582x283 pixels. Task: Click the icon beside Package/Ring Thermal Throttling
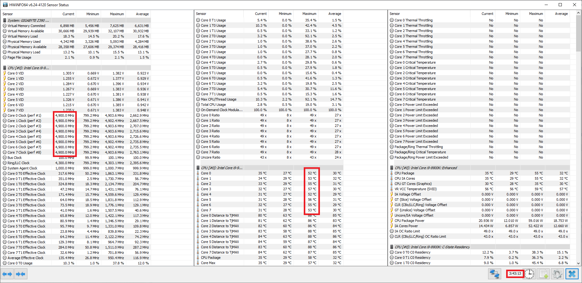click(392, 147)
